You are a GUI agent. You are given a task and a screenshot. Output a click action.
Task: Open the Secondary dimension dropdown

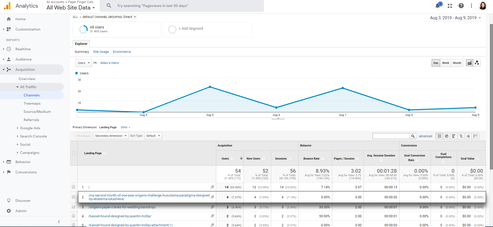111,136
